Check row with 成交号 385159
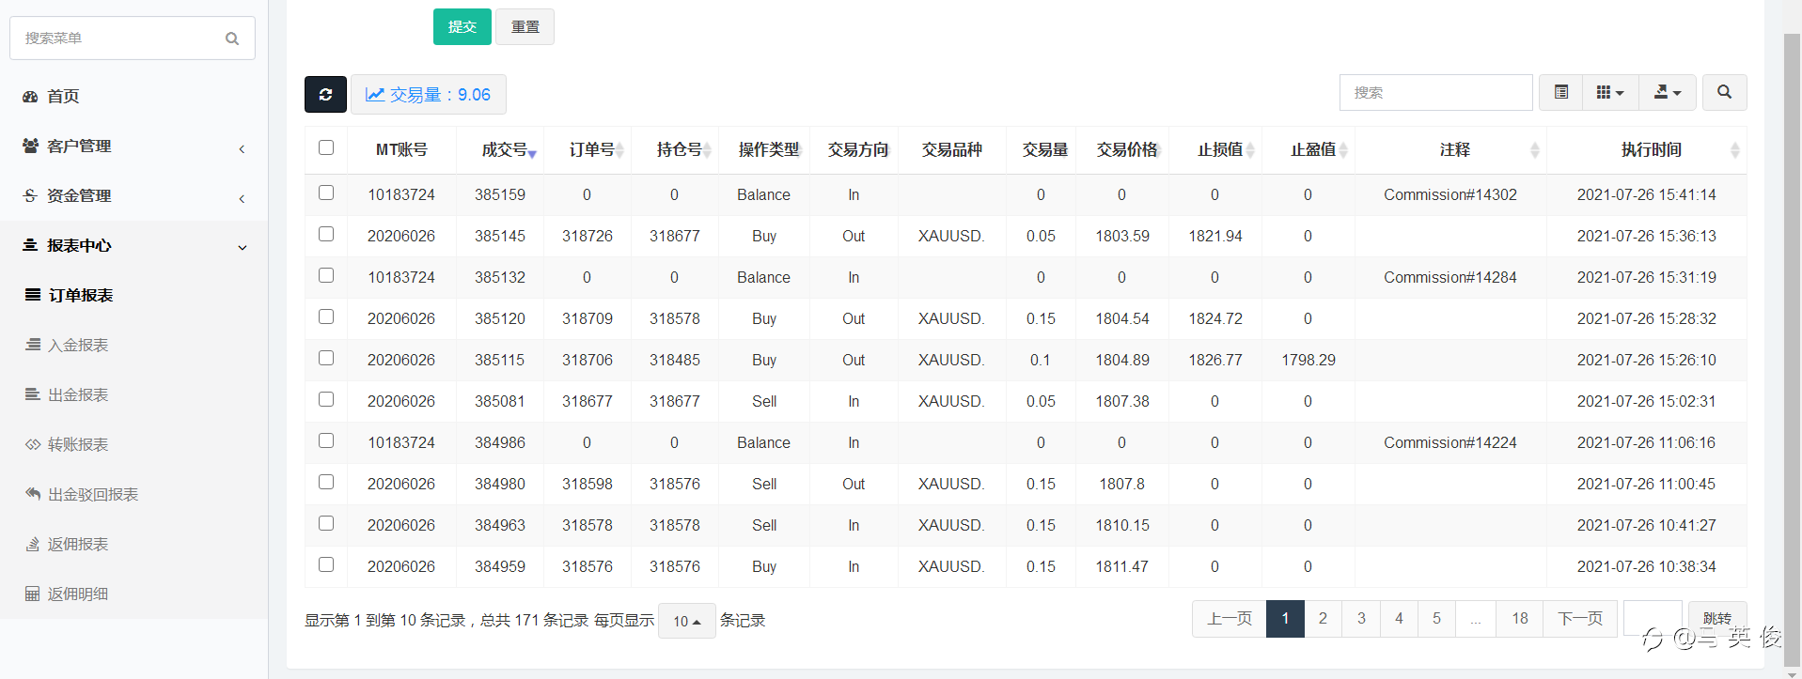The width and height of the screenshot is (1802, 679). (x=326, y=193)
